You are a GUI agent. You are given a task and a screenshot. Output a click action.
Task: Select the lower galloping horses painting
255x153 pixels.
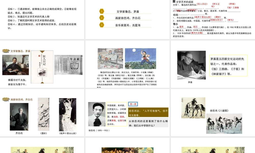point(224,124)
